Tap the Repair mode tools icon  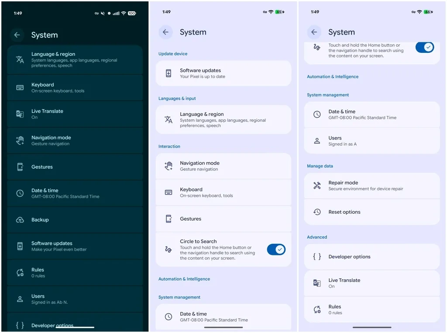click(x=317, y=185)
